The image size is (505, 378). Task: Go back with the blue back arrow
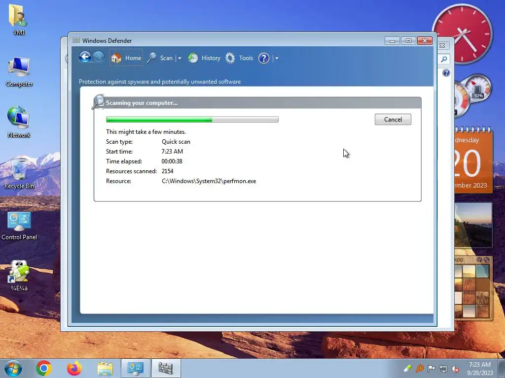click(85, 58)
